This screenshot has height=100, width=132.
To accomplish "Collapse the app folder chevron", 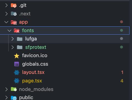I will coord(6,22).
